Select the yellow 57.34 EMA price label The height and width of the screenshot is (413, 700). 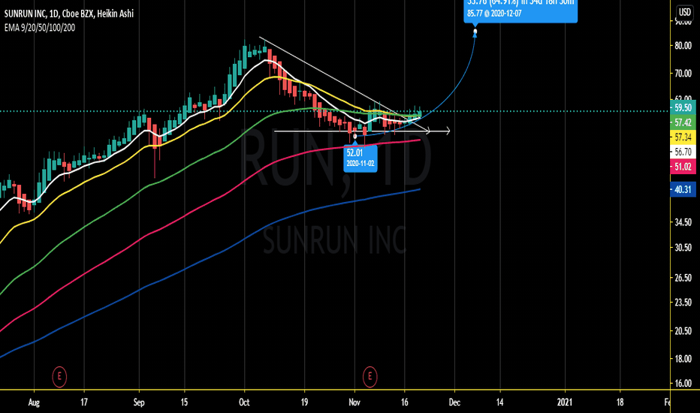[x=683, y=137]
